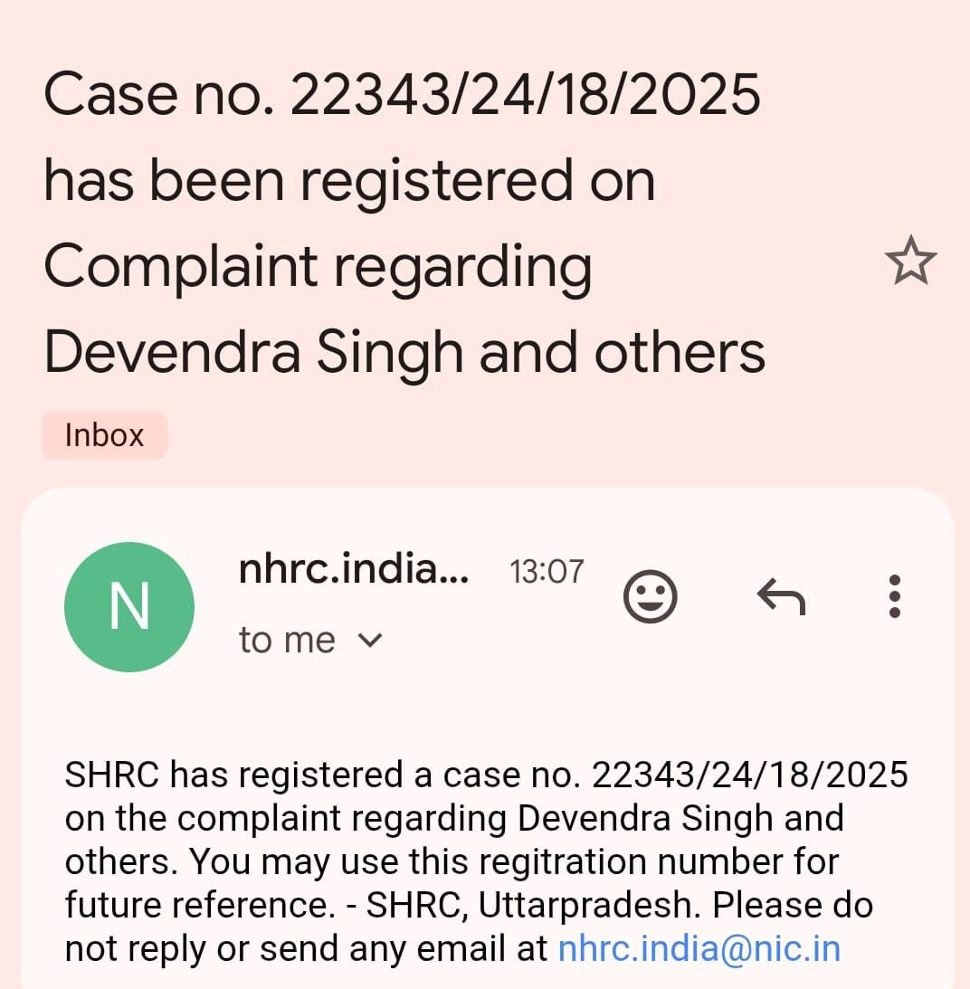Open the Inbox label chip

point(105,435)
